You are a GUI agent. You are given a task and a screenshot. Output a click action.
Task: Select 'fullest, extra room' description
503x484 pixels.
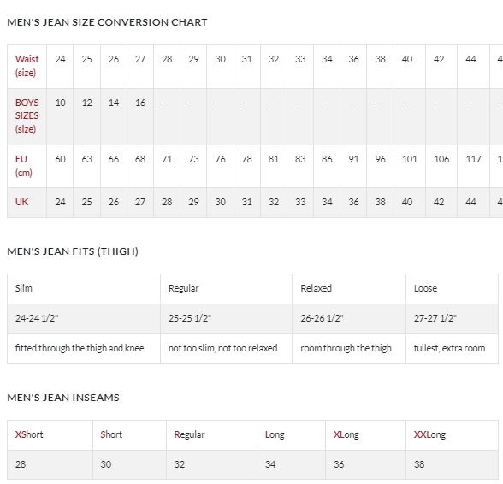pyautogui.click(x=449, y=348)
